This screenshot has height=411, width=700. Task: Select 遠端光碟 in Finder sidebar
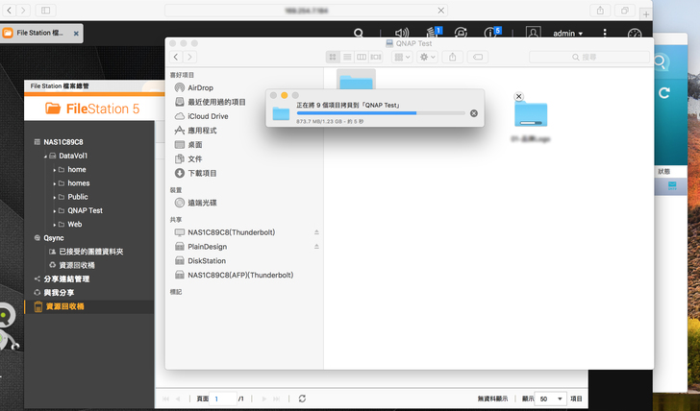point(202,203)
